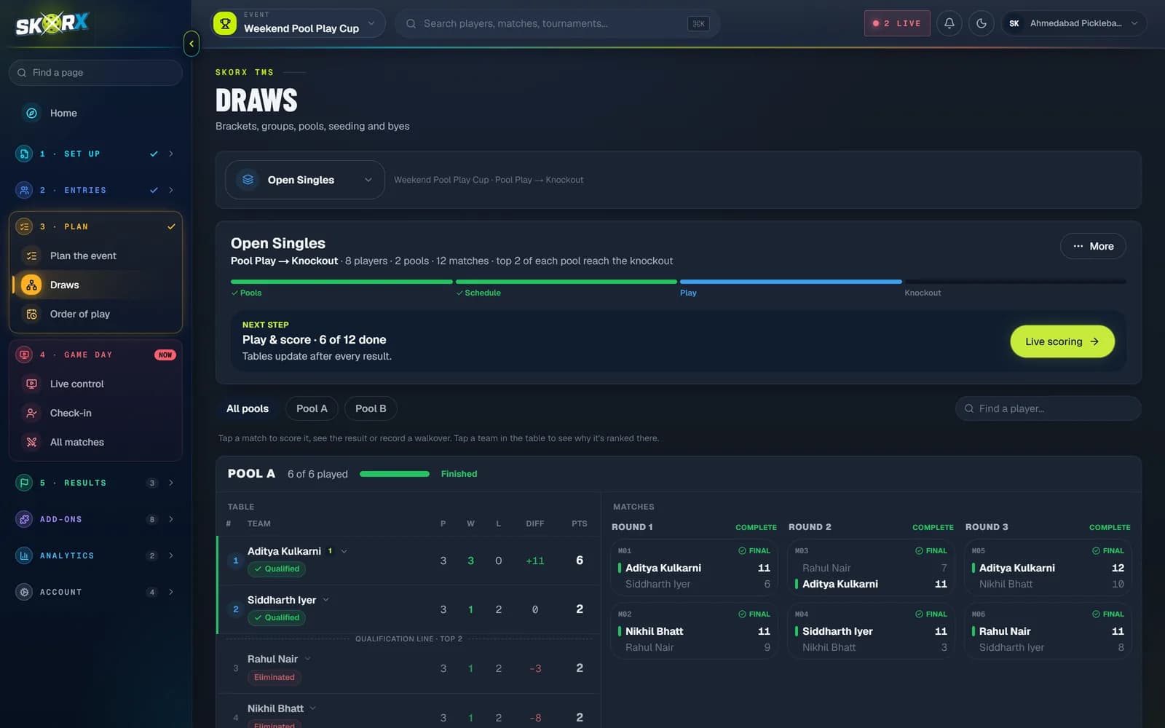Expand Rahul Nair's row chevron in the table
Viewport: 1165px width, 728px height.
click(x=307, y=659)
